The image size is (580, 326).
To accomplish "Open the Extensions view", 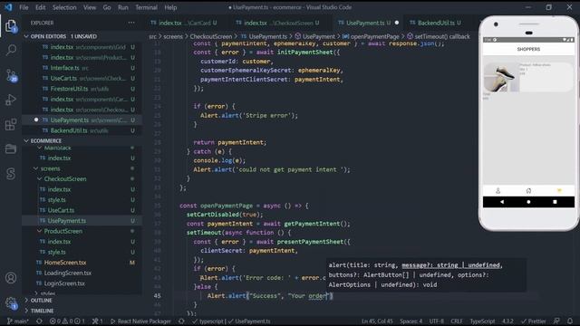I will (11, 125).
